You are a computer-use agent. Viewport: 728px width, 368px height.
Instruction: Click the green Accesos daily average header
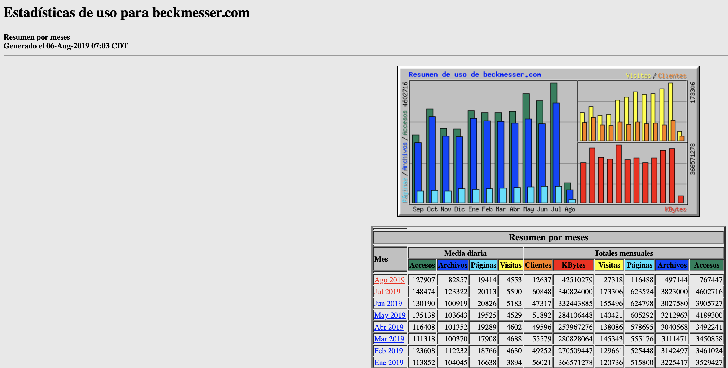click(x=422, y=265)
